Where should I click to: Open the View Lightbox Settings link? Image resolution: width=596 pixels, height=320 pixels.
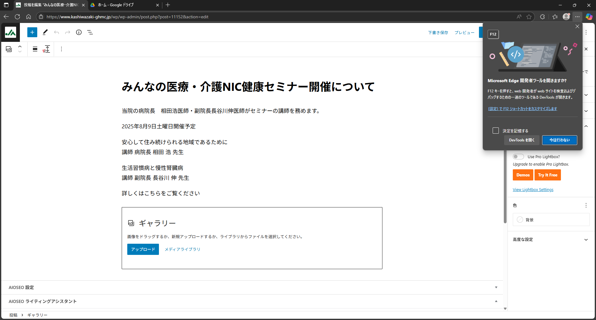533,190
